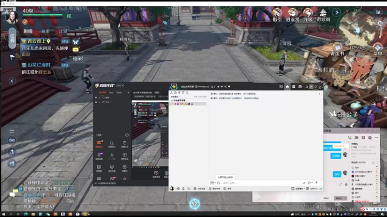The image size is (387, 217).
Task: Favorite the channel with star icon
Action: coord(218,87)
